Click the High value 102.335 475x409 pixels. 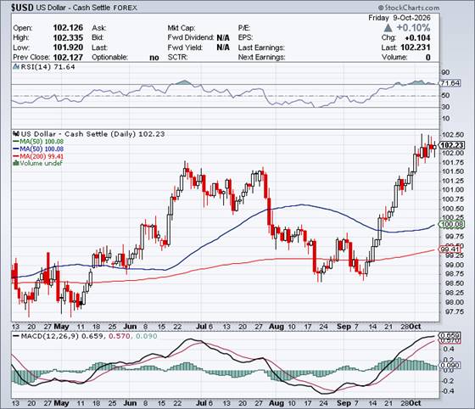pyautogui.click(x=68, y=37)
